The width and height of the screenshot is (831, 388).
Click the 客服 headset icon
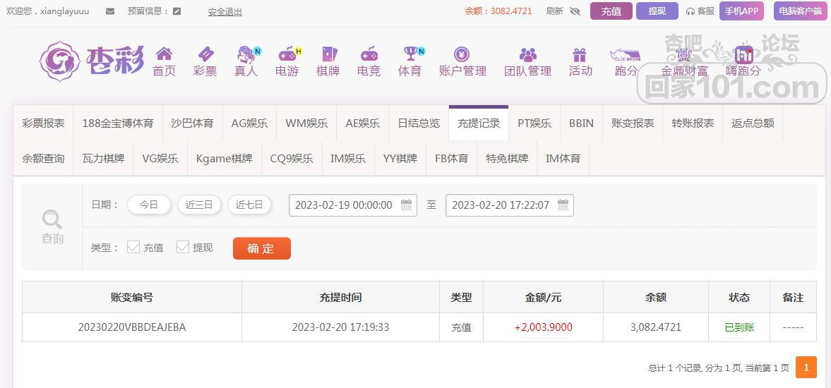pos(690,11)
